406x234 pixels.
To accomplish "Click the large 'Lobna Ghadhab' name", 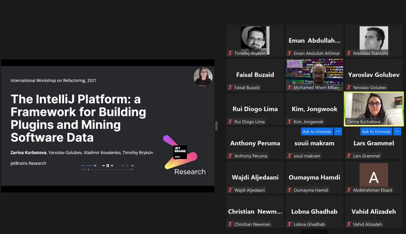I will pos(315,211).
